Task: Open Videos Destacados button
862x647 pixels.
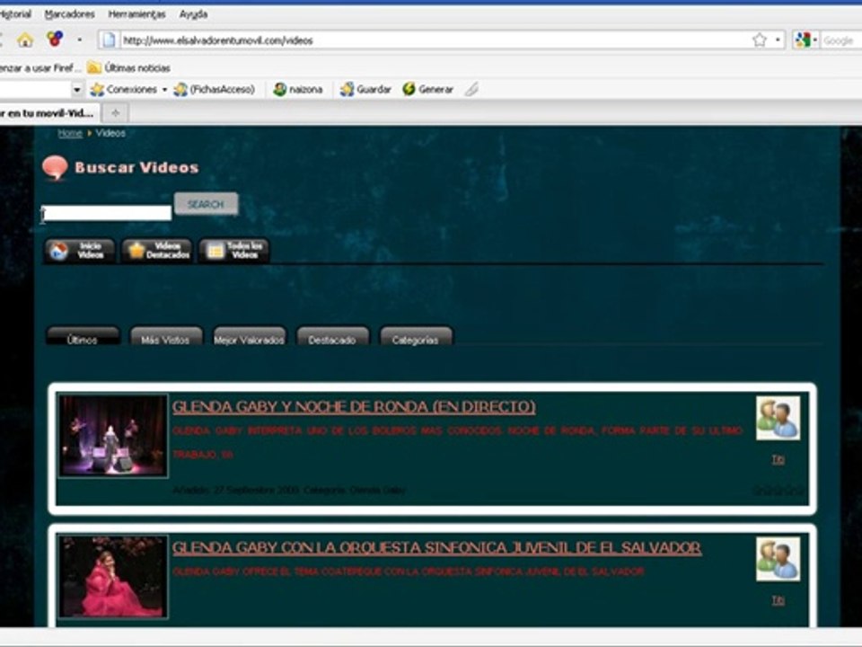Action: point(157,251)
